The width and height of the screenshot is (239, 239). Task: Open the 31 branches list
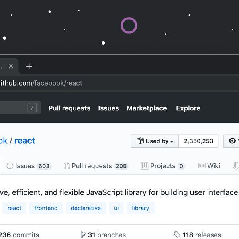[x=103, y=235]
